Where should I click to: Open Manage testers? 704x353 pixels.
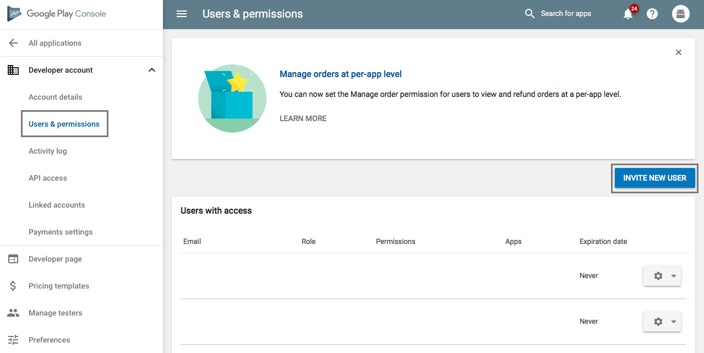(x=56, y=313)
